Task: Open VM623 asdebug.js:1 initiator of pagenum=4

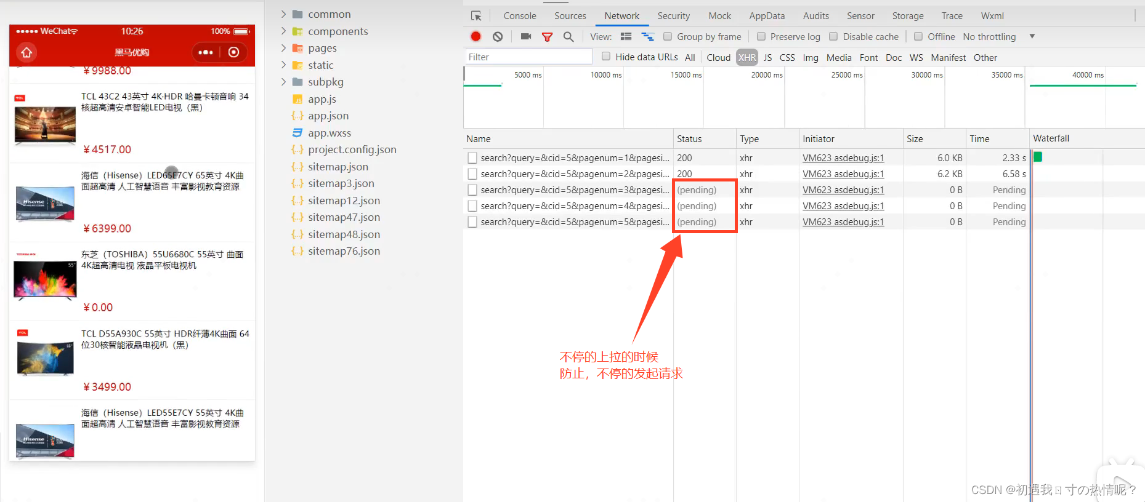Action: 843,206
